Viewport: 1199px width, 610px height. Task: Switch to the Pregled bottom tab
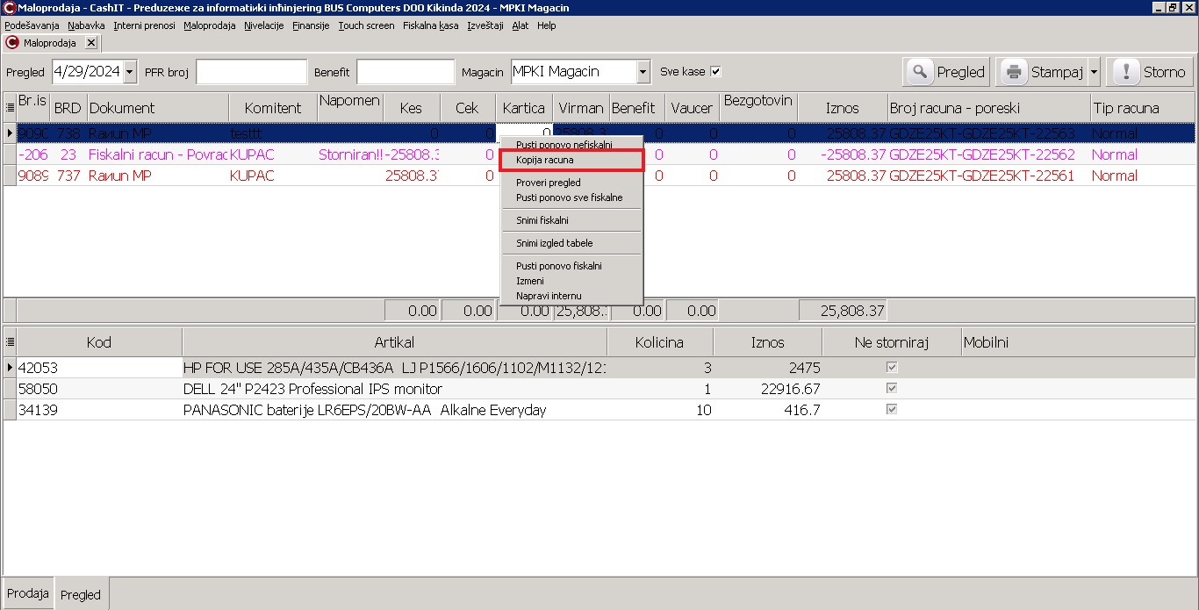(81, 594)
